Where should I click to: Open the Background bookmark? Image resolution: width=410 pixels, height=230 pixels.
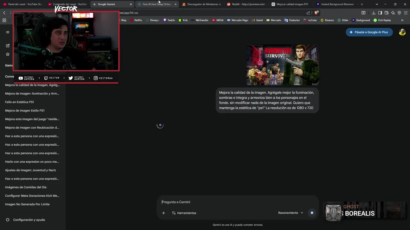click(x=361, y=20)
